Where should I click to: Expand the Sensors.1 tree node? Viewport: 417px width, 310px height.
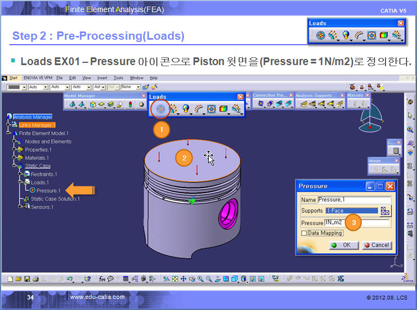(20, 207)
